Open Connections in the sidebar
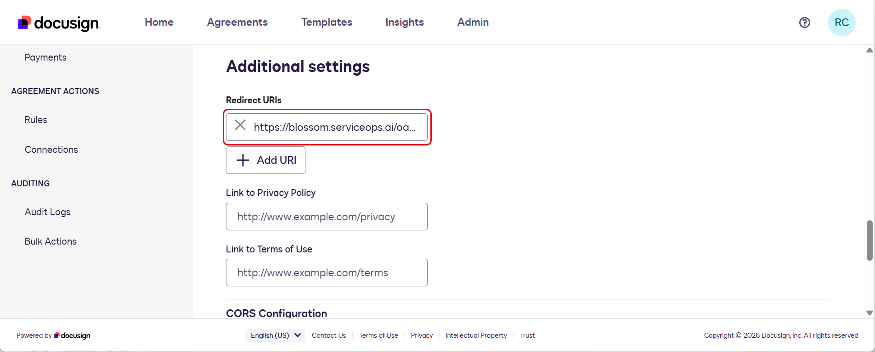This screenshot has width=875, height=352. tap(51, 150)
